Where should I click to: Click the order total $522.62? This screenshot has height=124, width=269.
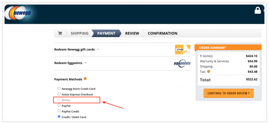(x=251, y=80)
